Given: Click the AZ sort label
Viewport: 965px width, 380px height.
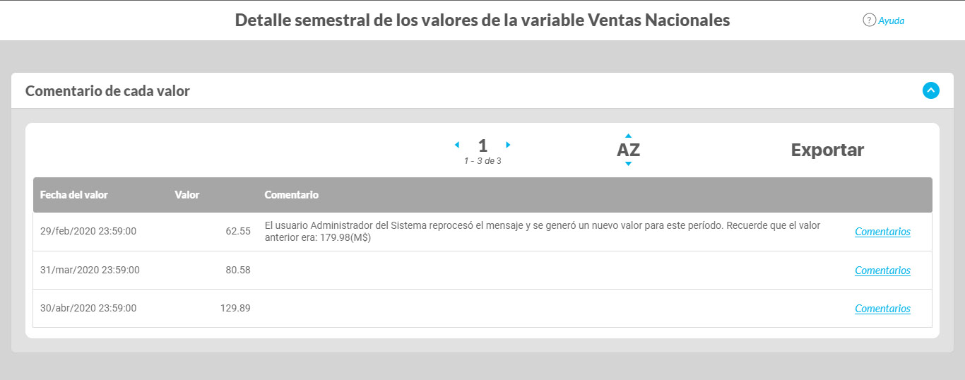Looking at the screenshot, I should [x=628, y=150].
